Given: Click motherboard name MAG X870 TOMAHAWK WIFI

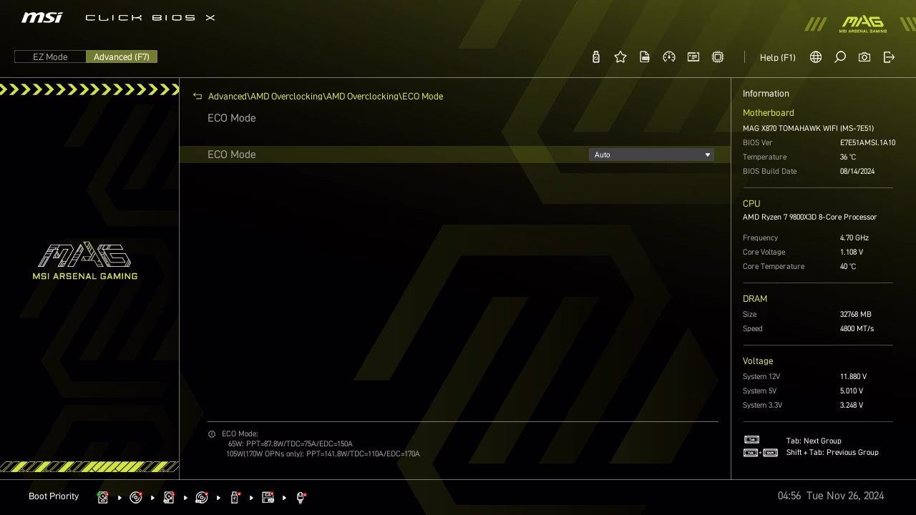Looking at the screenshot, I should (x=808, y=129).
